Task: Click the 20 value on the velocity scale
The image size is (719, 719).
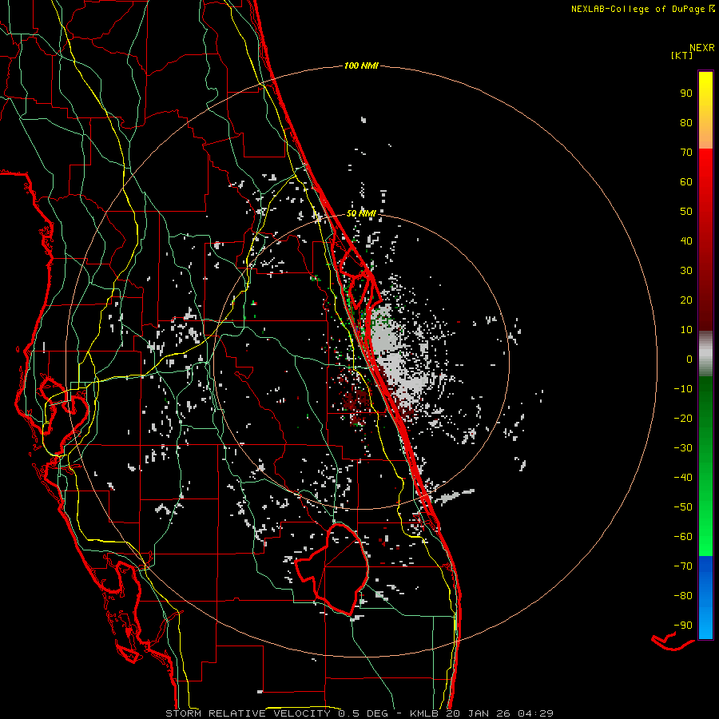Action: (686, 300)
